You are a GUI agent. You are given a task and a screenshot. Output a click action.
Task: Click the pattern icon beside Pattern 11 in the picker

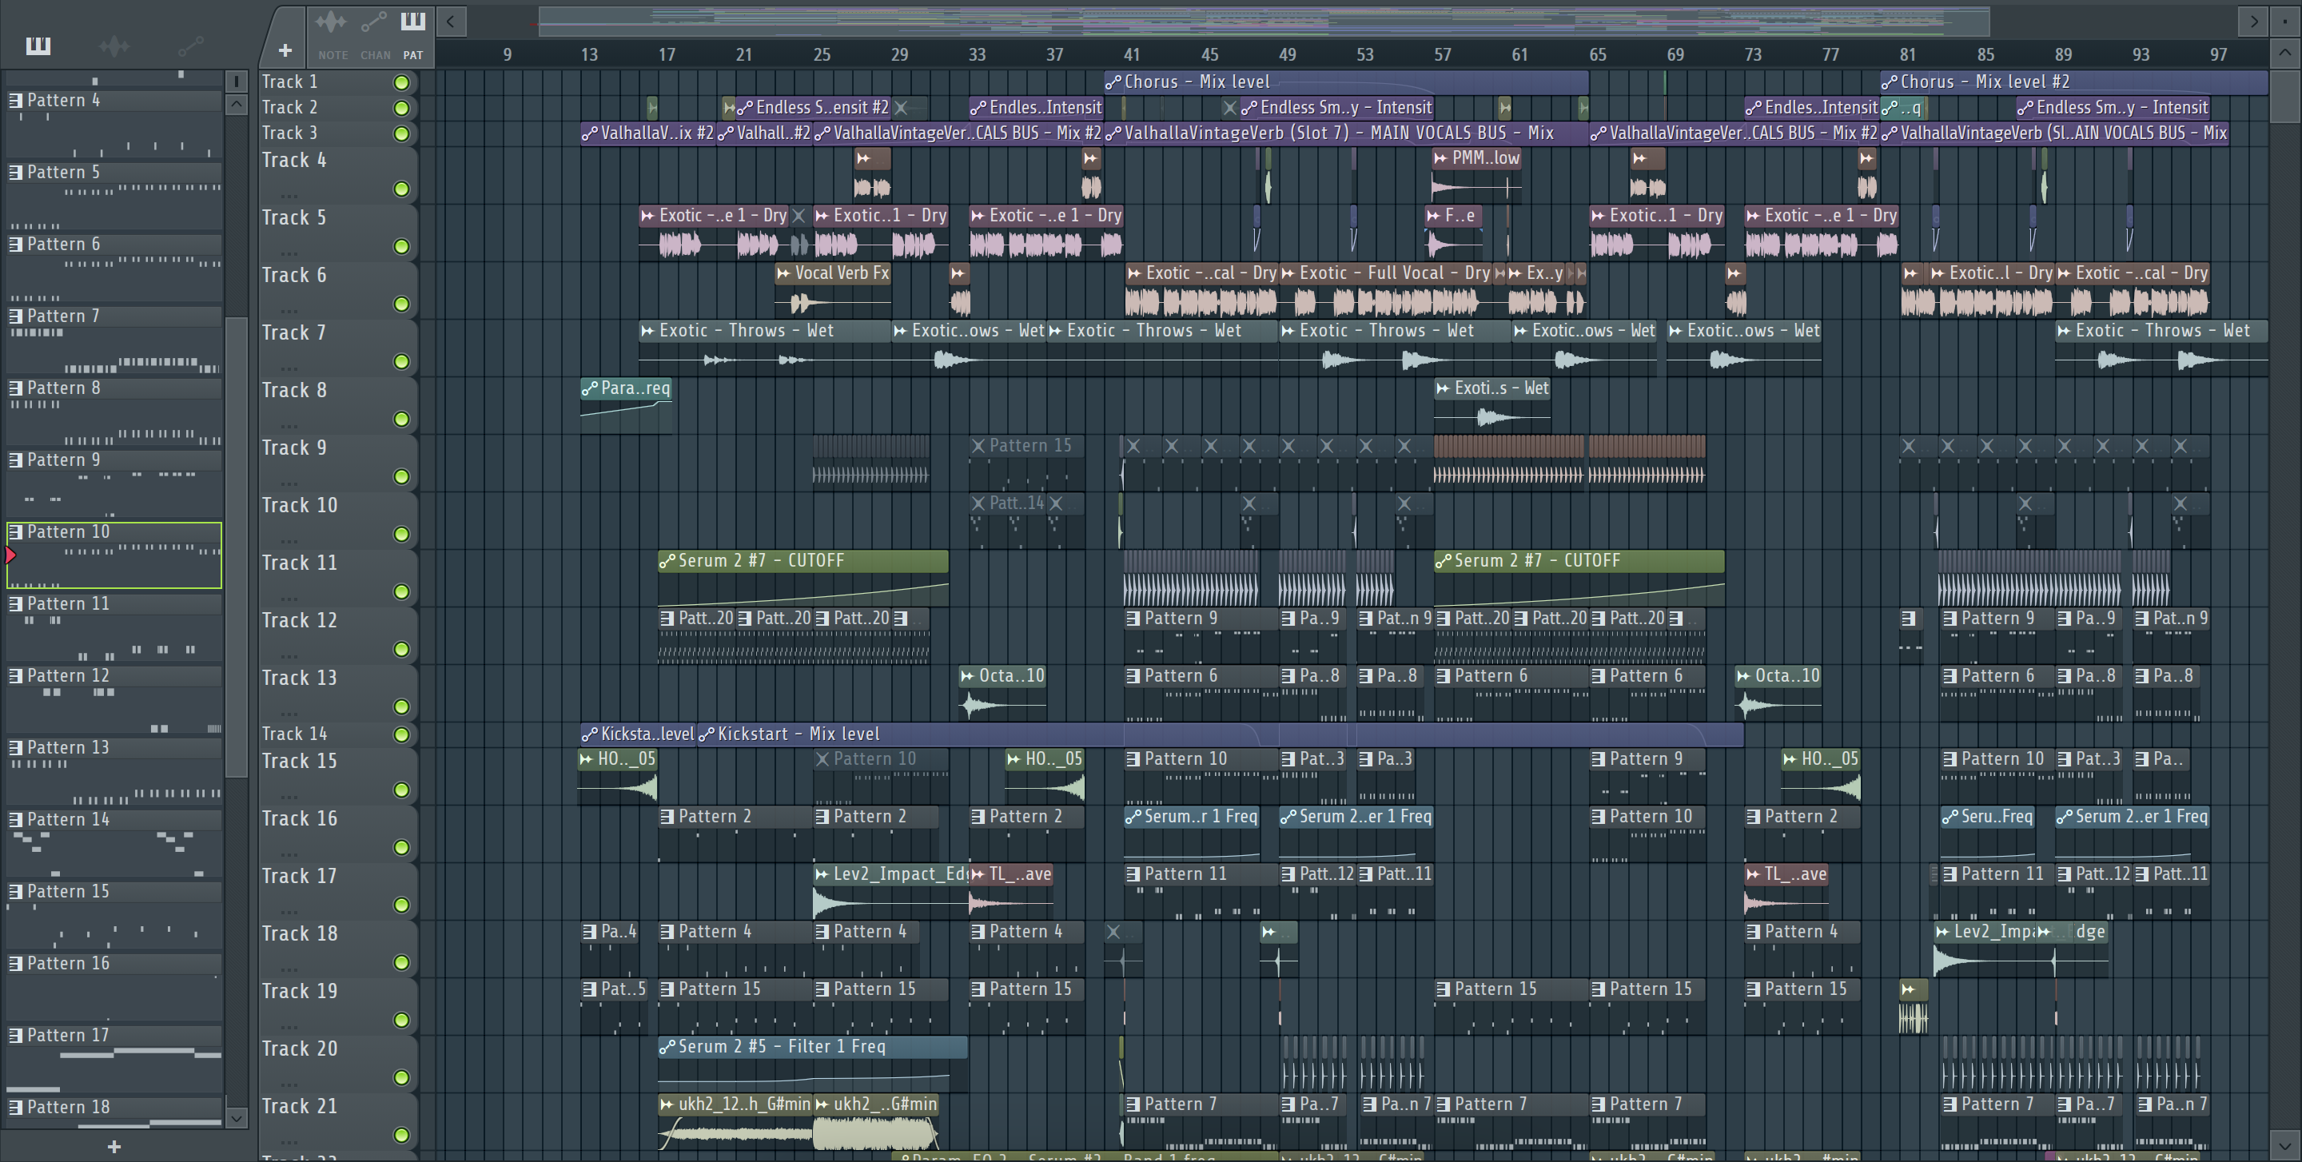[x=15, y=603]
